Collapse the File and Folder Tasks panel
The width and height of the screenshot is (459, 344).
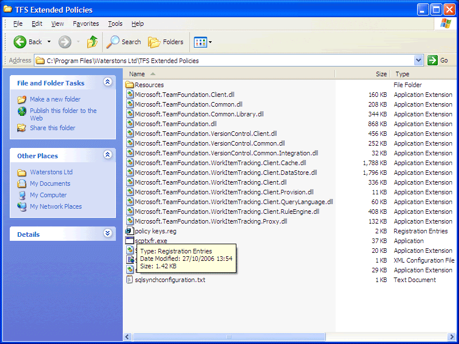pos(107,81)
